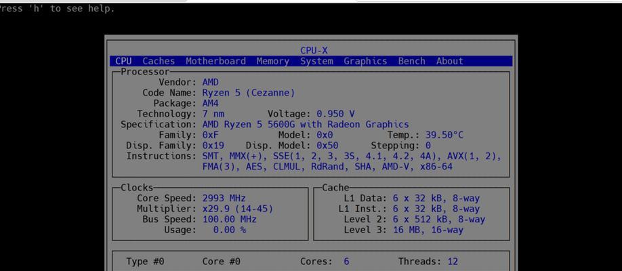Click the multiplier value x29.9 (14-45)
The height and width of the screenshot is (271, 622).
[238, 209]
